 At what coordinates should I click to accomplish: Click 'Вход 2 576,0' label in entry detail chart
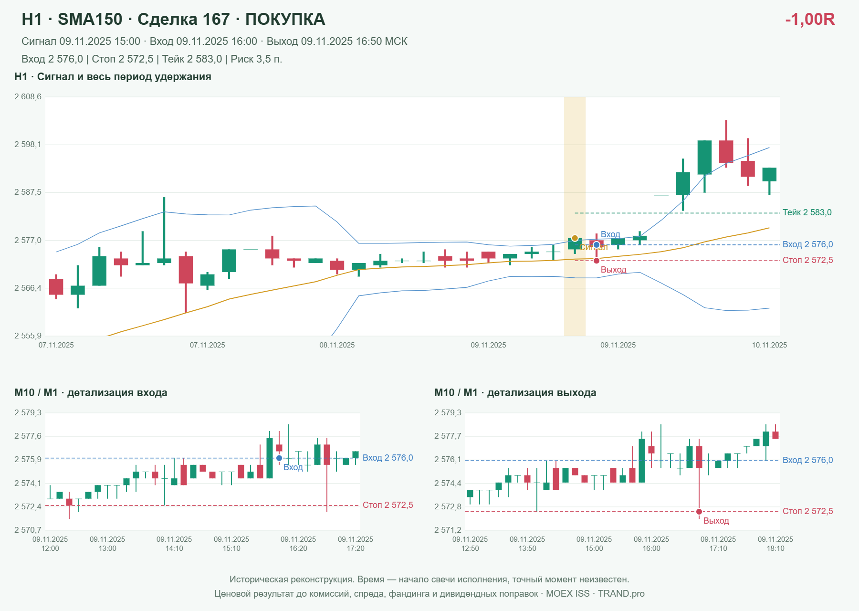tap(388, 458)
